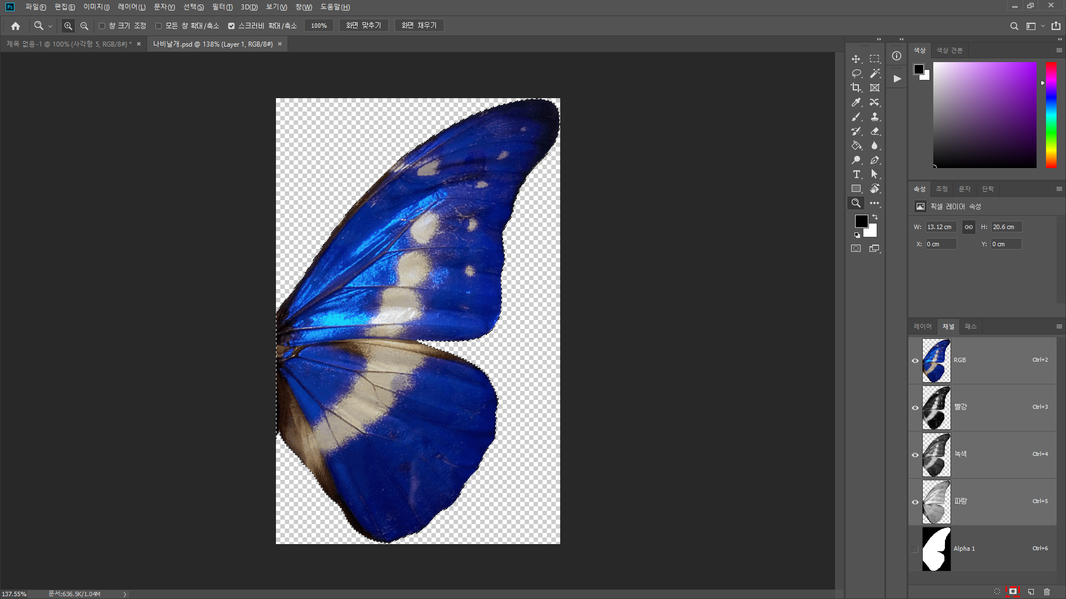Enable the 창 크기 조정 checkbox
The image size is (1066, 599).
click(102, 26)
